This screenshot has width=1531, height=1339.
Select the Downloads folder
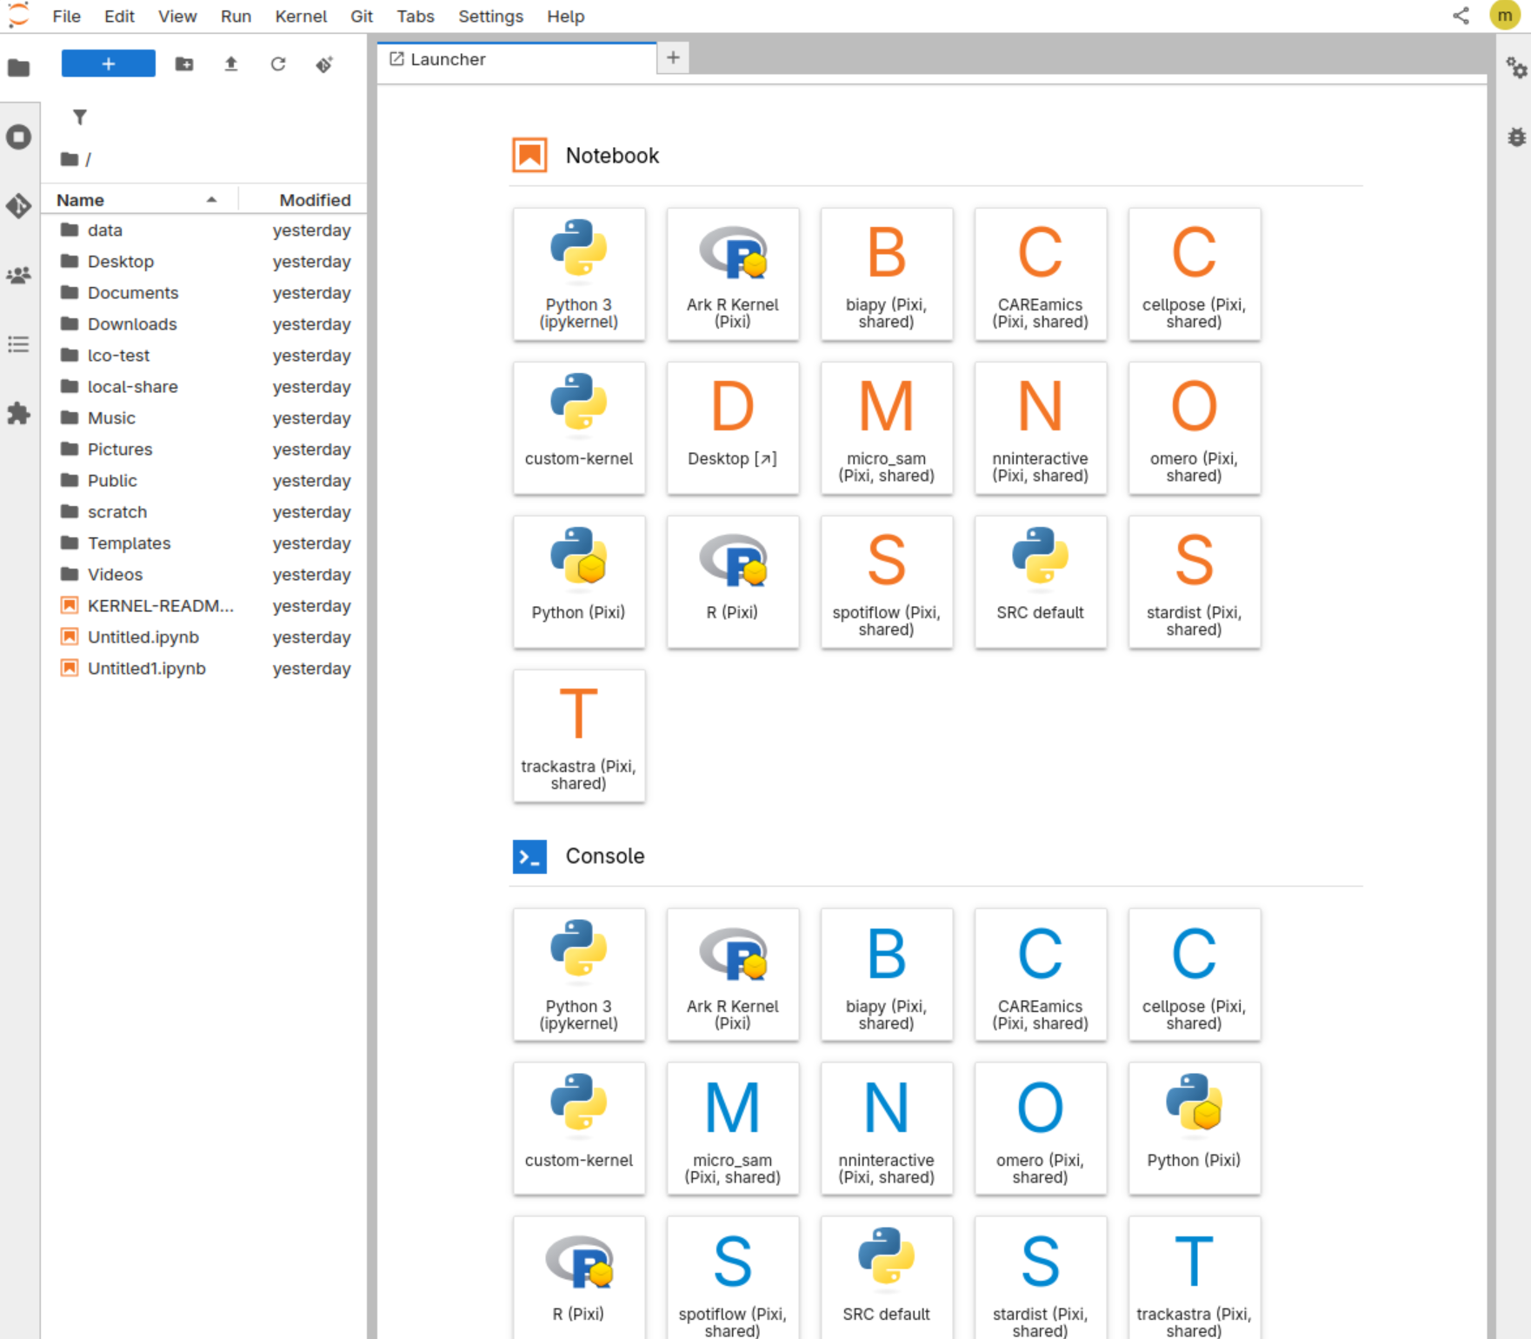(x=205, y=324)
